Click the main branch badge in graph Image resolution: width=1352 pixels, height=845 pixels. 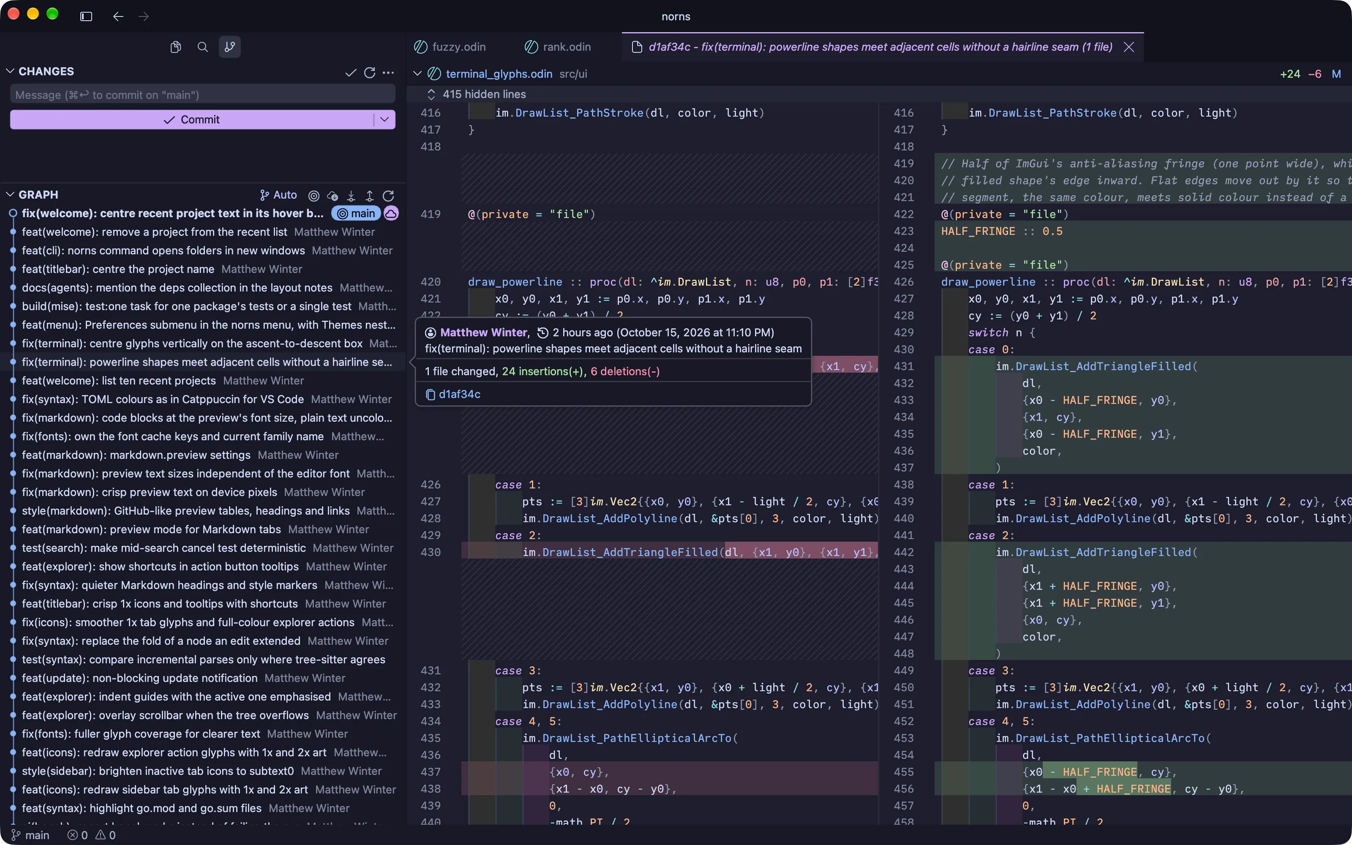click(x=356, y=213)
